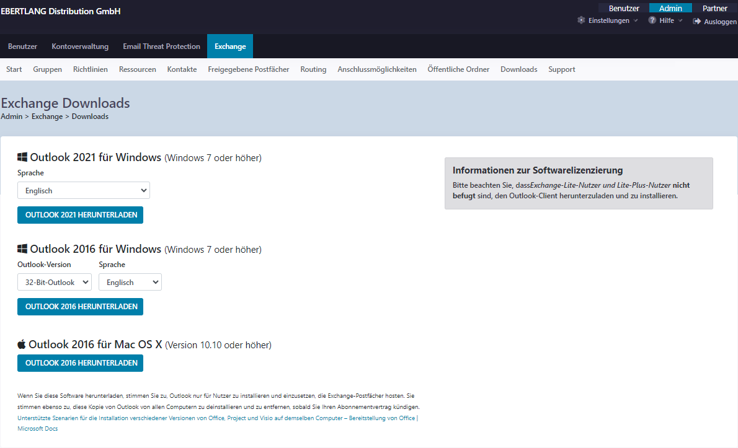The image size is (738, 448).
Task: Open the Kontakte submenu item
Action: click(182, 69)
